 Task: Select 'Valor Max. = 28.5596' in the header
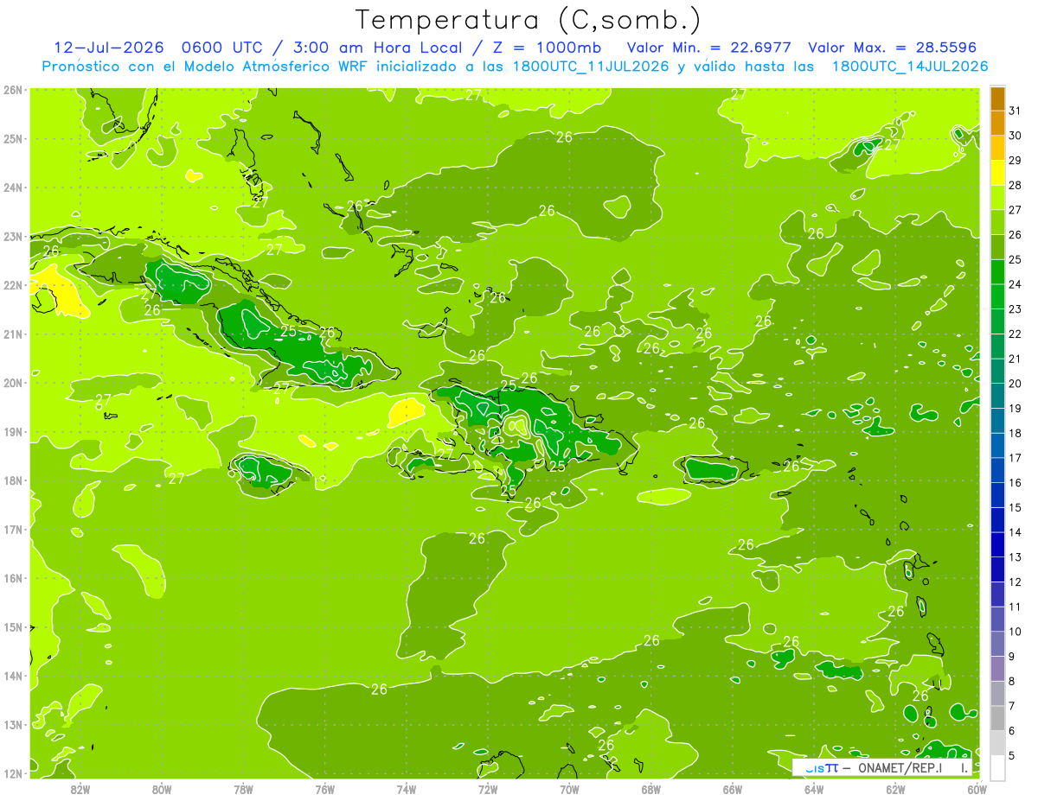coord(892,48)
